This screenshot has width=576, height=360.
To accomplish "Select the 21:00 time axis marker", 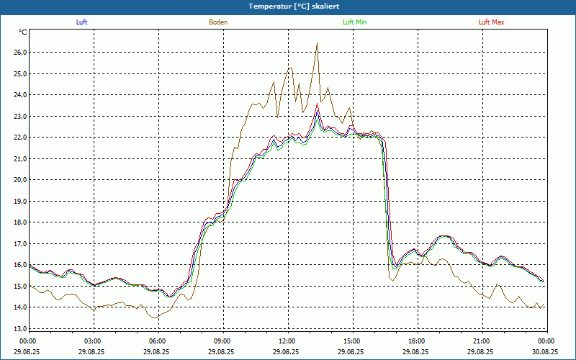I will tap(481, 341).
